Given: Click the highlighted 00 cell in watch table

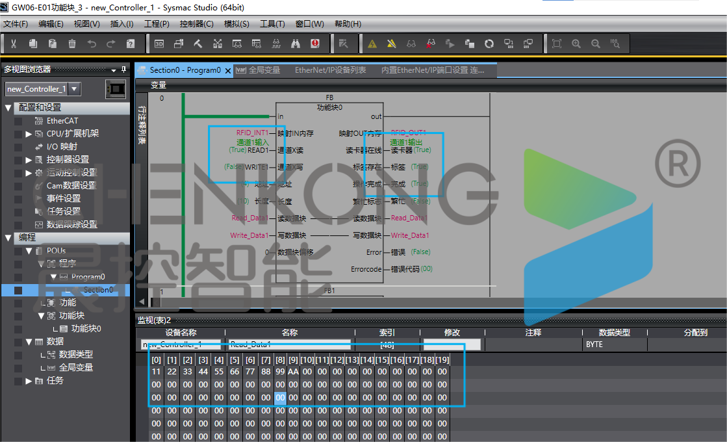Looking at the screenshot, I should tap(280, 398).
